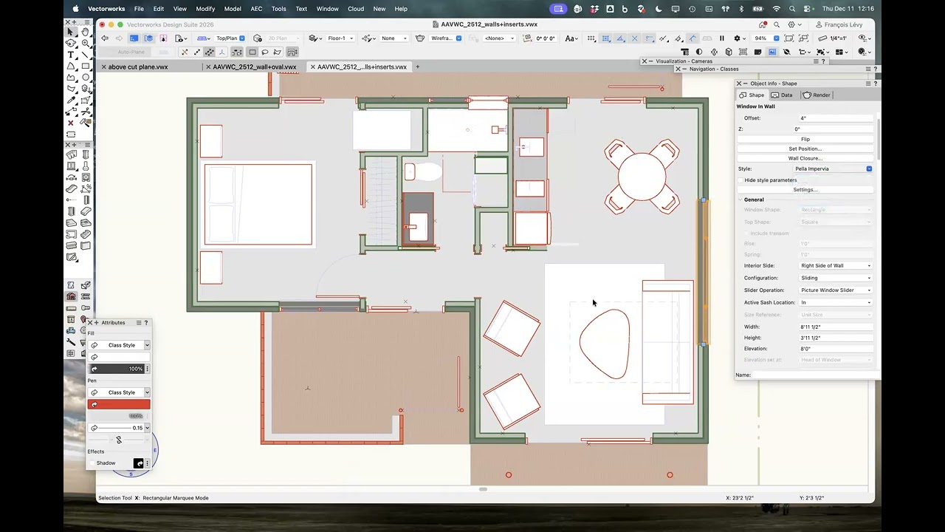The height and width of the screenshot is (532, 945).
Task: Open the Configuration Sliding dropdown
Action: 836,278
